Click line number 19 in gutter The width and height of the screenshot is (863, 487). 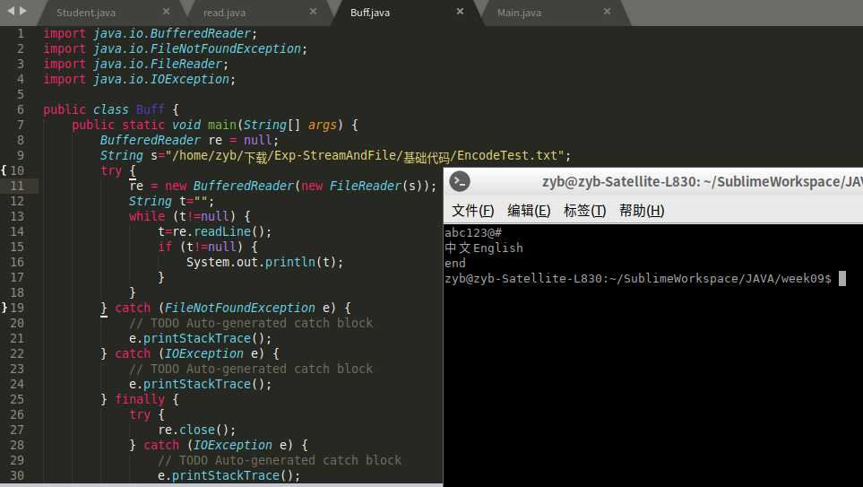(x=17, y=308)
